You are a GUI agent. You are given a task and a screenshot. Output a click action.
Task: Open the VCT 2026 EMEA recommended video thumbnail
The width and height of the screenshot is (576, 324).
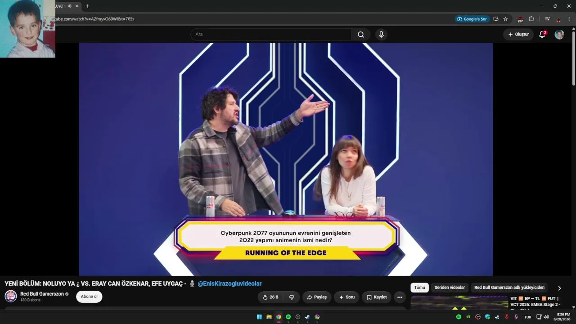pos(459,303)
